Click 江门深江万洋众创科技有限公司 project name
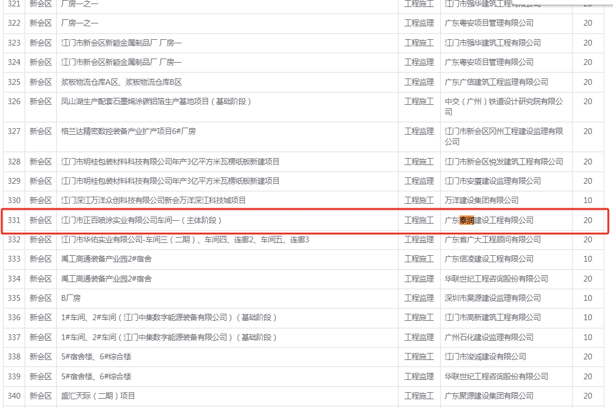Screen dimensions: 613x408 pyautogui.click(x=154, y=200)
